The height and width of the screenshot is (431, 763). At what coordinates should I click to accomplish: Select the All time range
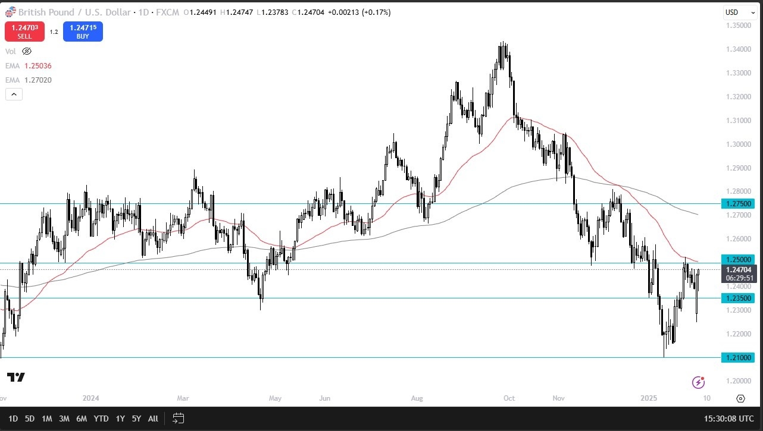click(x=153, y=419)
